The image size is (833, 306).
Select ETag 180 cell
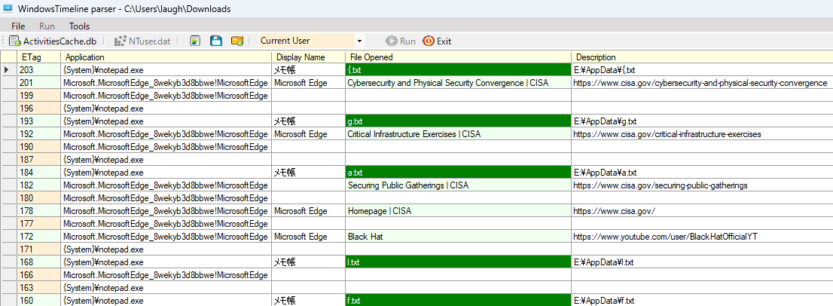coord(39,197)
